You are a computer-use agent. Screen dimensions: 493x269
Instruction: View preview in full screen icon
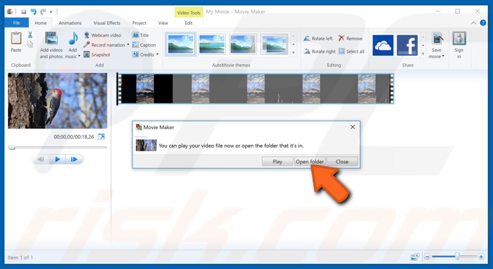(101, 136)
